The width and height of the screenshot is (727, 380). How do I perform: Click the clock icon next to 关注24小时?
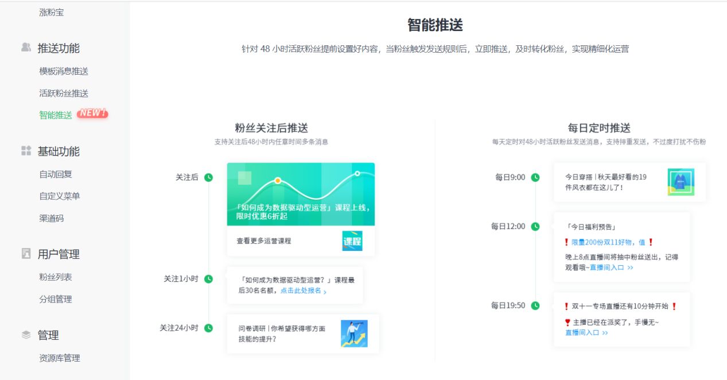(209, 328)
